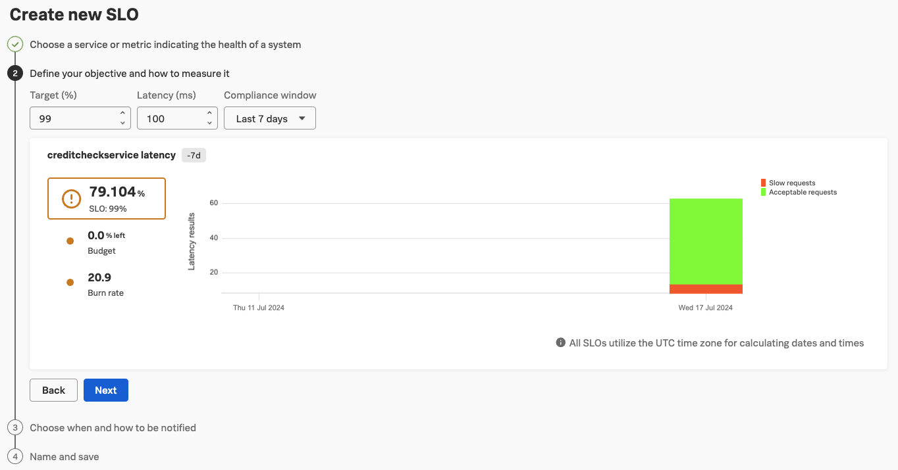
Task: Open the Compliance window dropdown
Action: [270, 118]
